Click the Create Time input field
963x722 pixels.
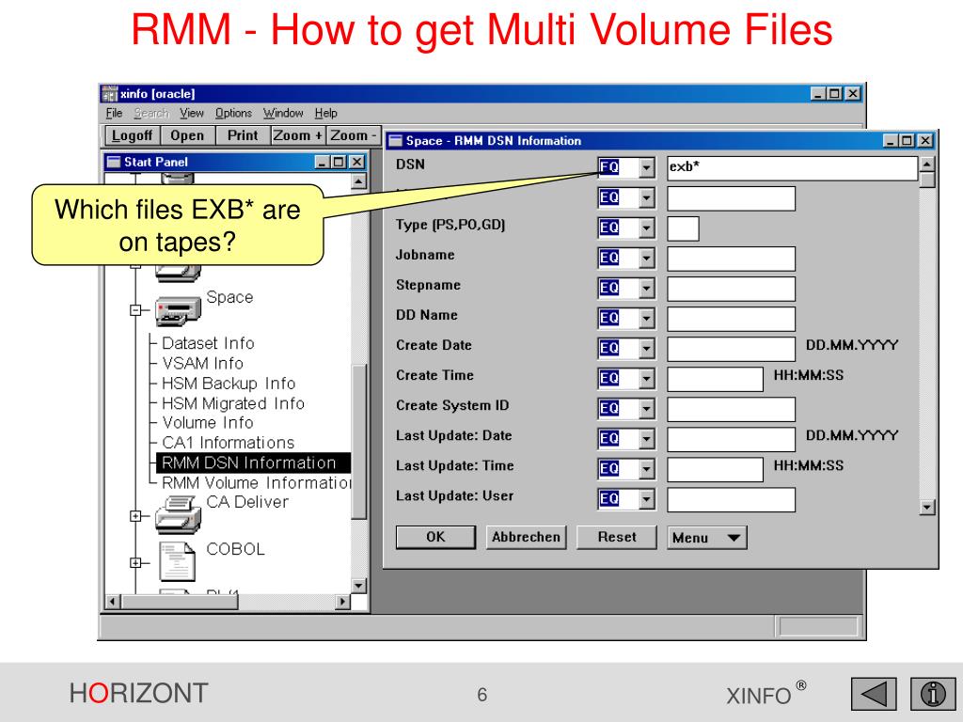point(715,379)
